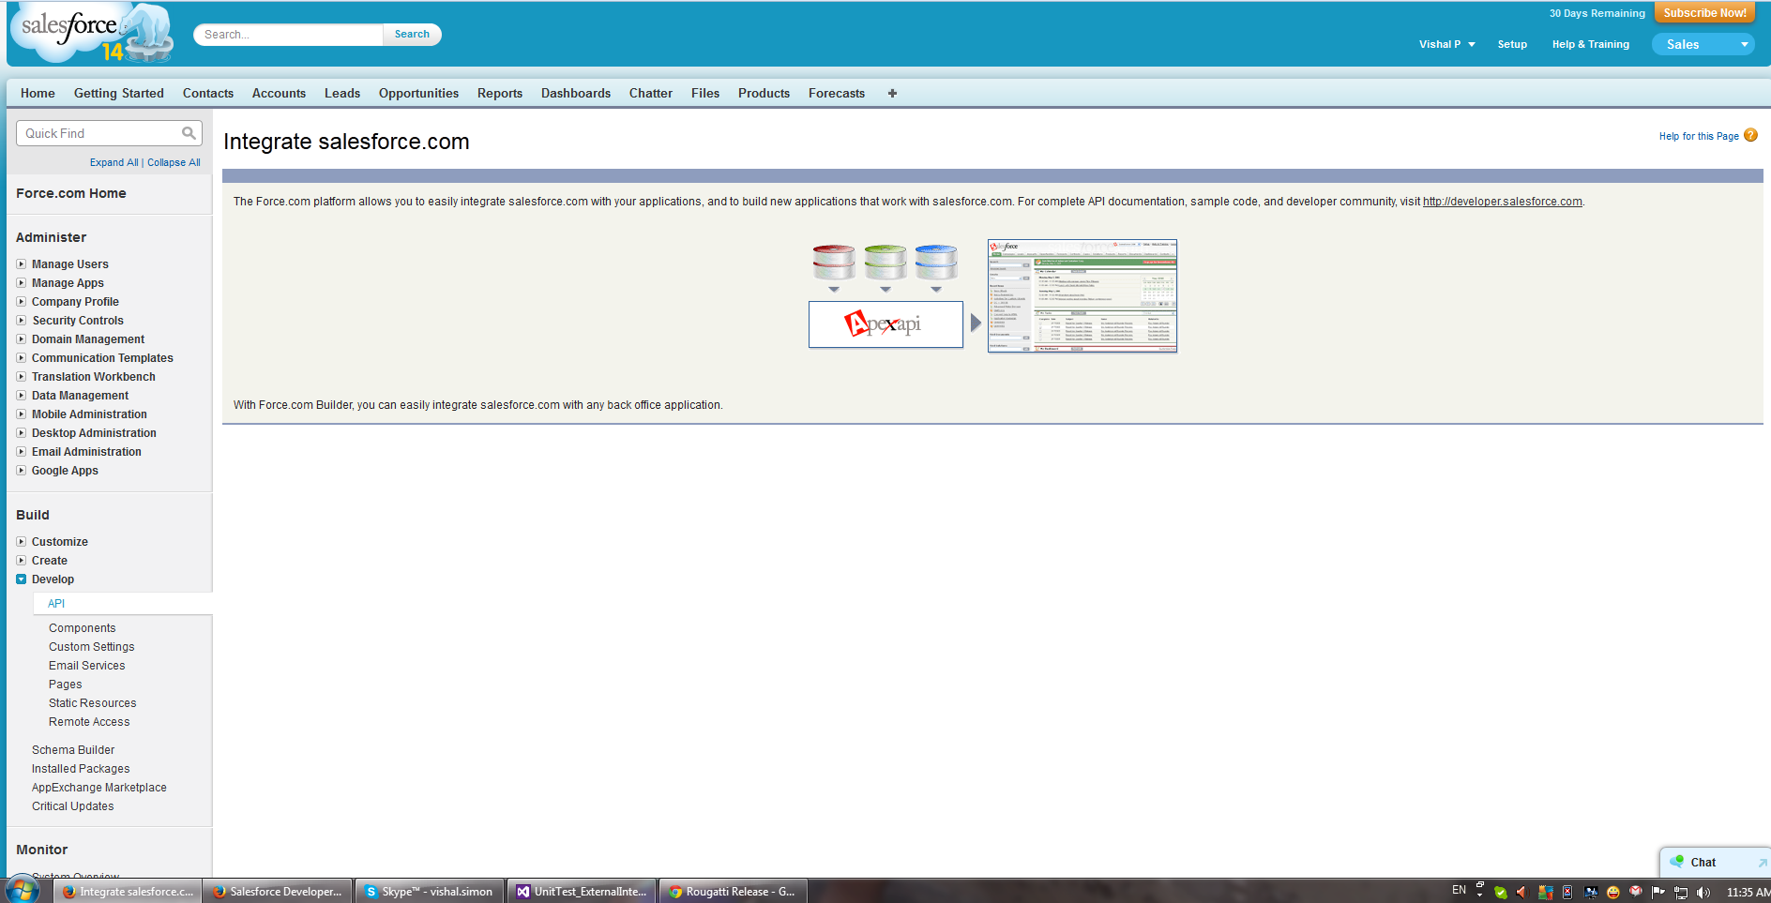The image size is (1771, 903).
Task: Click the blue database cylinder icon
Action: point(936,262)
